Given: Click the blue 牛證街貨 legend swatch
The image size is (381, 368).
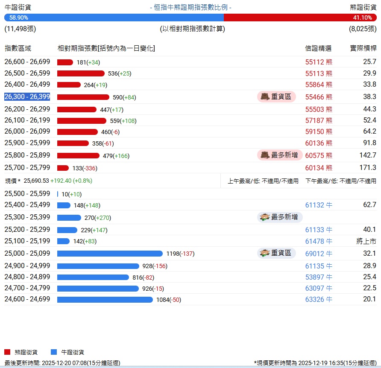Looking at the screenshot, I should [54, 352].
